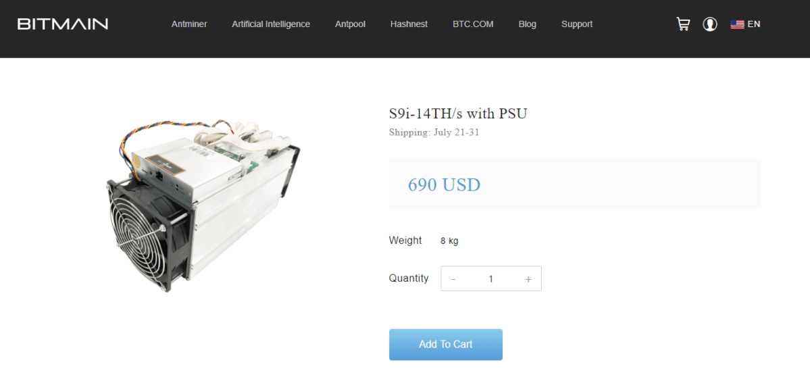Open the Artificial Intelligence menu item
This screenshot has height=373, width=810.
271,24
